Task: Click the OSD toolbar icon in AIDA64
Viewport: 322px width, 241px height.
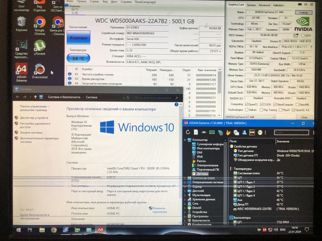Action: [x=252, y=133]
